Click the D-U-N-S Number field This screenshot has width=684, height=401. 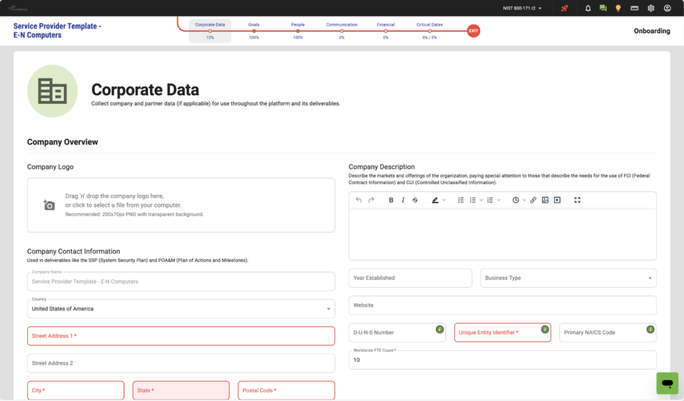point(397,332)
